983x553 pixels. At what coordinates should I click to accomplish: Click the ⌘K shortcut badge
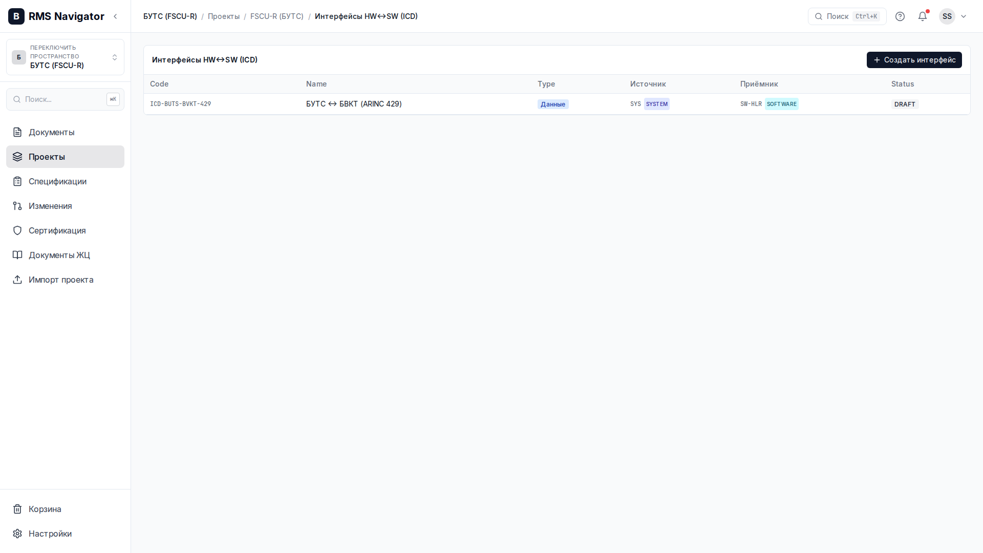(113, 99)
